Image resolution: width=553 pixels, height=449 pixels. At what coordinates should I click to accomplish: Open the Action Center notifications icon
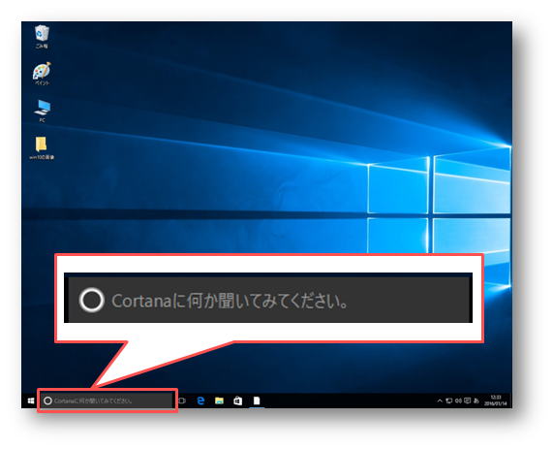coord(468,401)
